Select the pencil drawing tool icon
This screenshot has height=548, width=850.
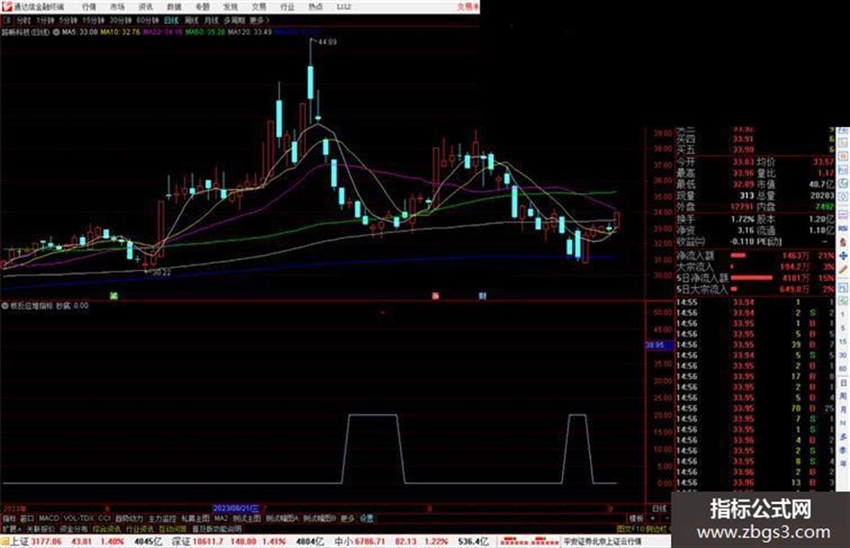[843, 269]
